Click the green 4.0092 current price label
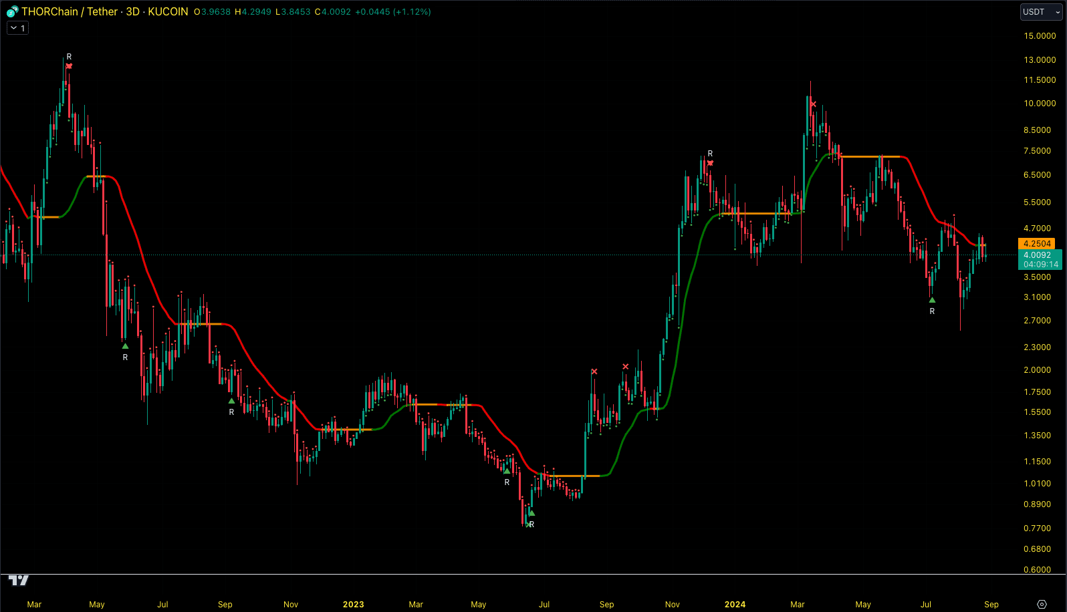1067x612 pixels. point(1040,259)
